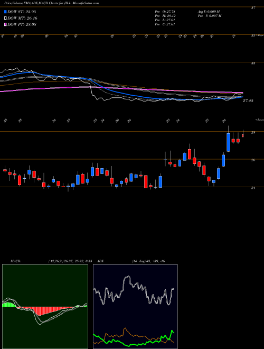Click the 'Pre H: 28.12' high value
The width and height of the screenshot is (264, 349).
coord(165,16)
